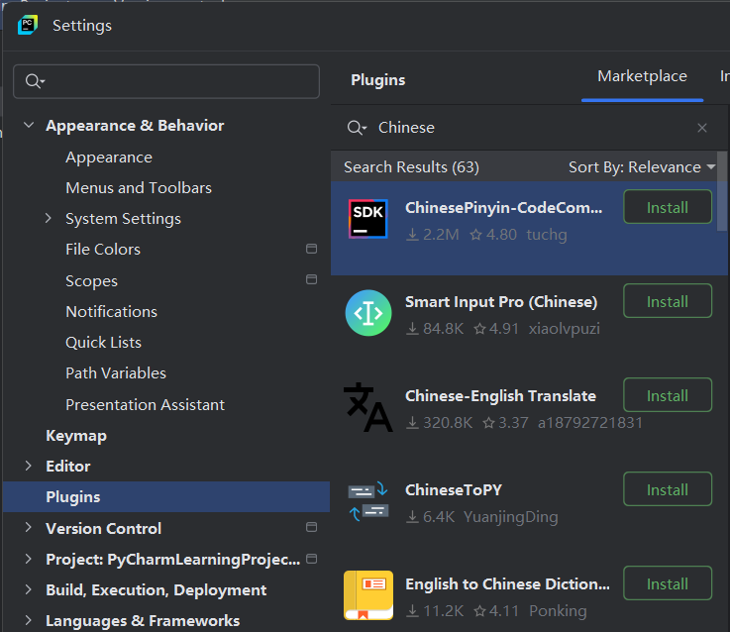Click the project-level icon beside Scopes

coord(311,279)
